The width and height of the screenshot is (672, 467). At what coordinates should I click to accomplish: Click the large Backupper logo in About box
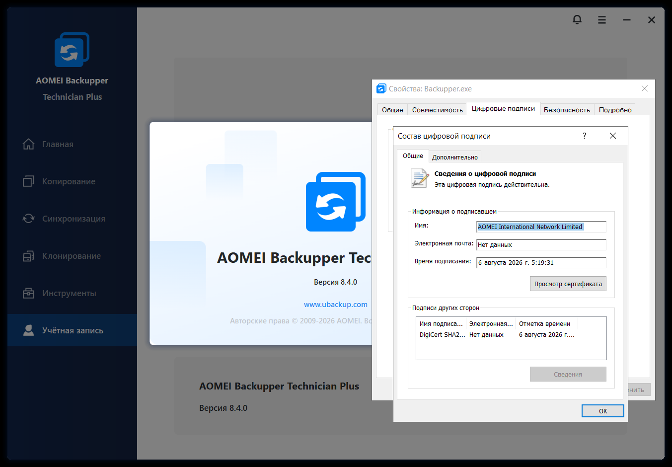(x=336, y=202)
